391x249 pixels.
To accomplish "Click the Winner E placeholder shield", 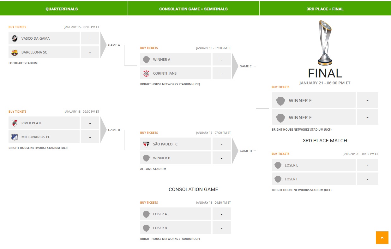I will (280, 101).
